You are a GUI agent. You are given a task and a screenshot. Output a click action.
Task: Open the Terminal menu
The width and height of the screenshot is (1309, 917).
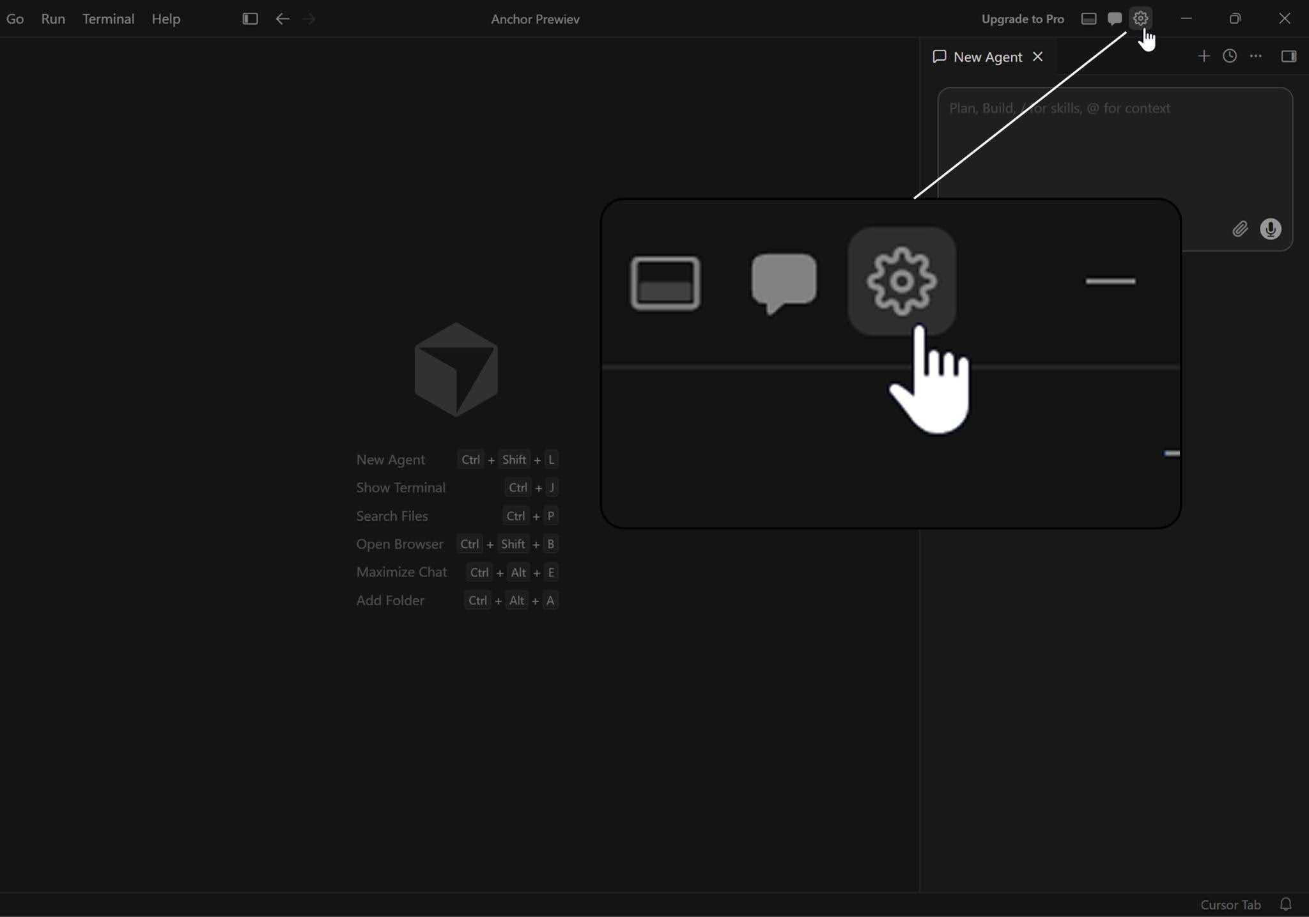(x=108, y=19)
